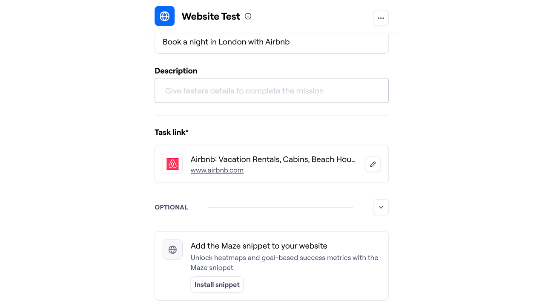Click the Airbnb logo thumbnail
The image size is (545, 307).
[172, 164]
